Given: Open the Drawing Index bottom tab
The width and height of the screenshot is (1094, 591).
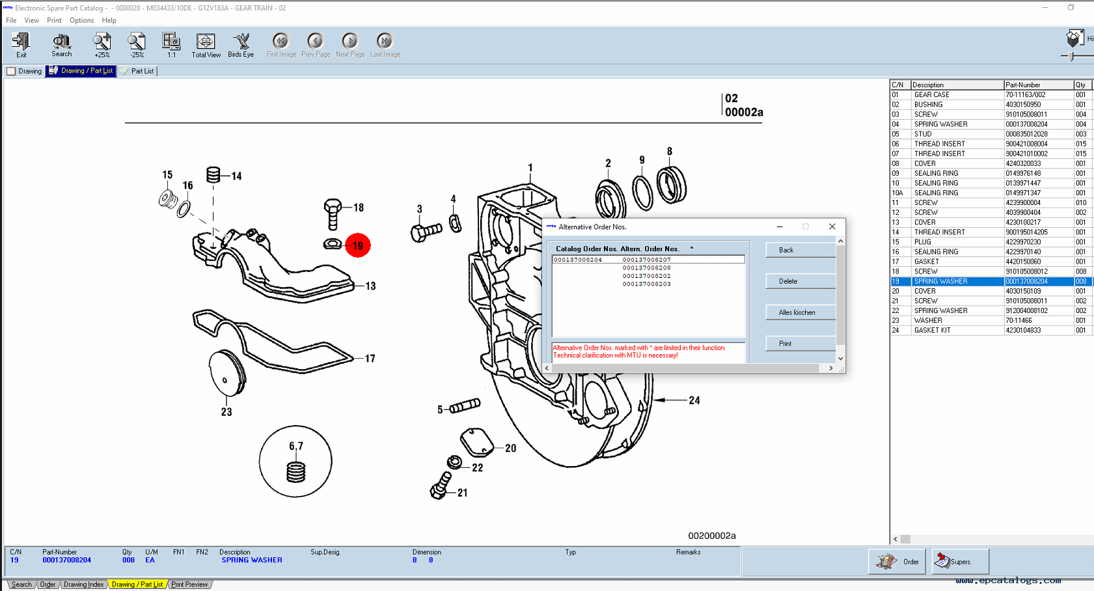Looking at the screenshot, I should pos(83,584).
